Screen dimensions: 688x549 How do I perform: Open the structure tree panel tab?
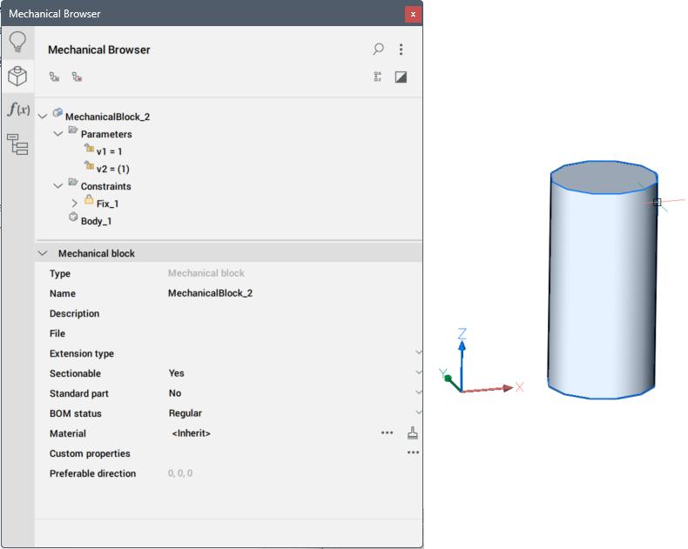coord(17,144)
